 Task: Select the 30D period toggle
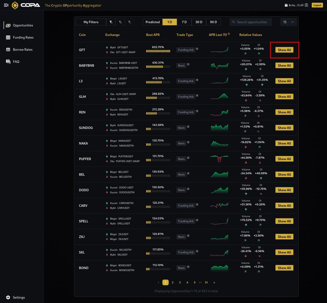click(x=199, y=22)
